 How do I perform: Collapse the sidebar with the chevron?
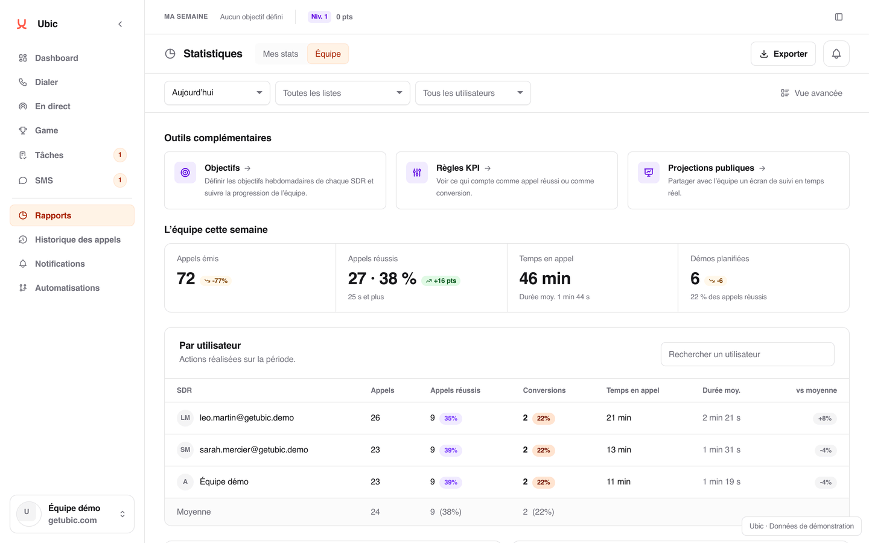(x=120, y=24)
